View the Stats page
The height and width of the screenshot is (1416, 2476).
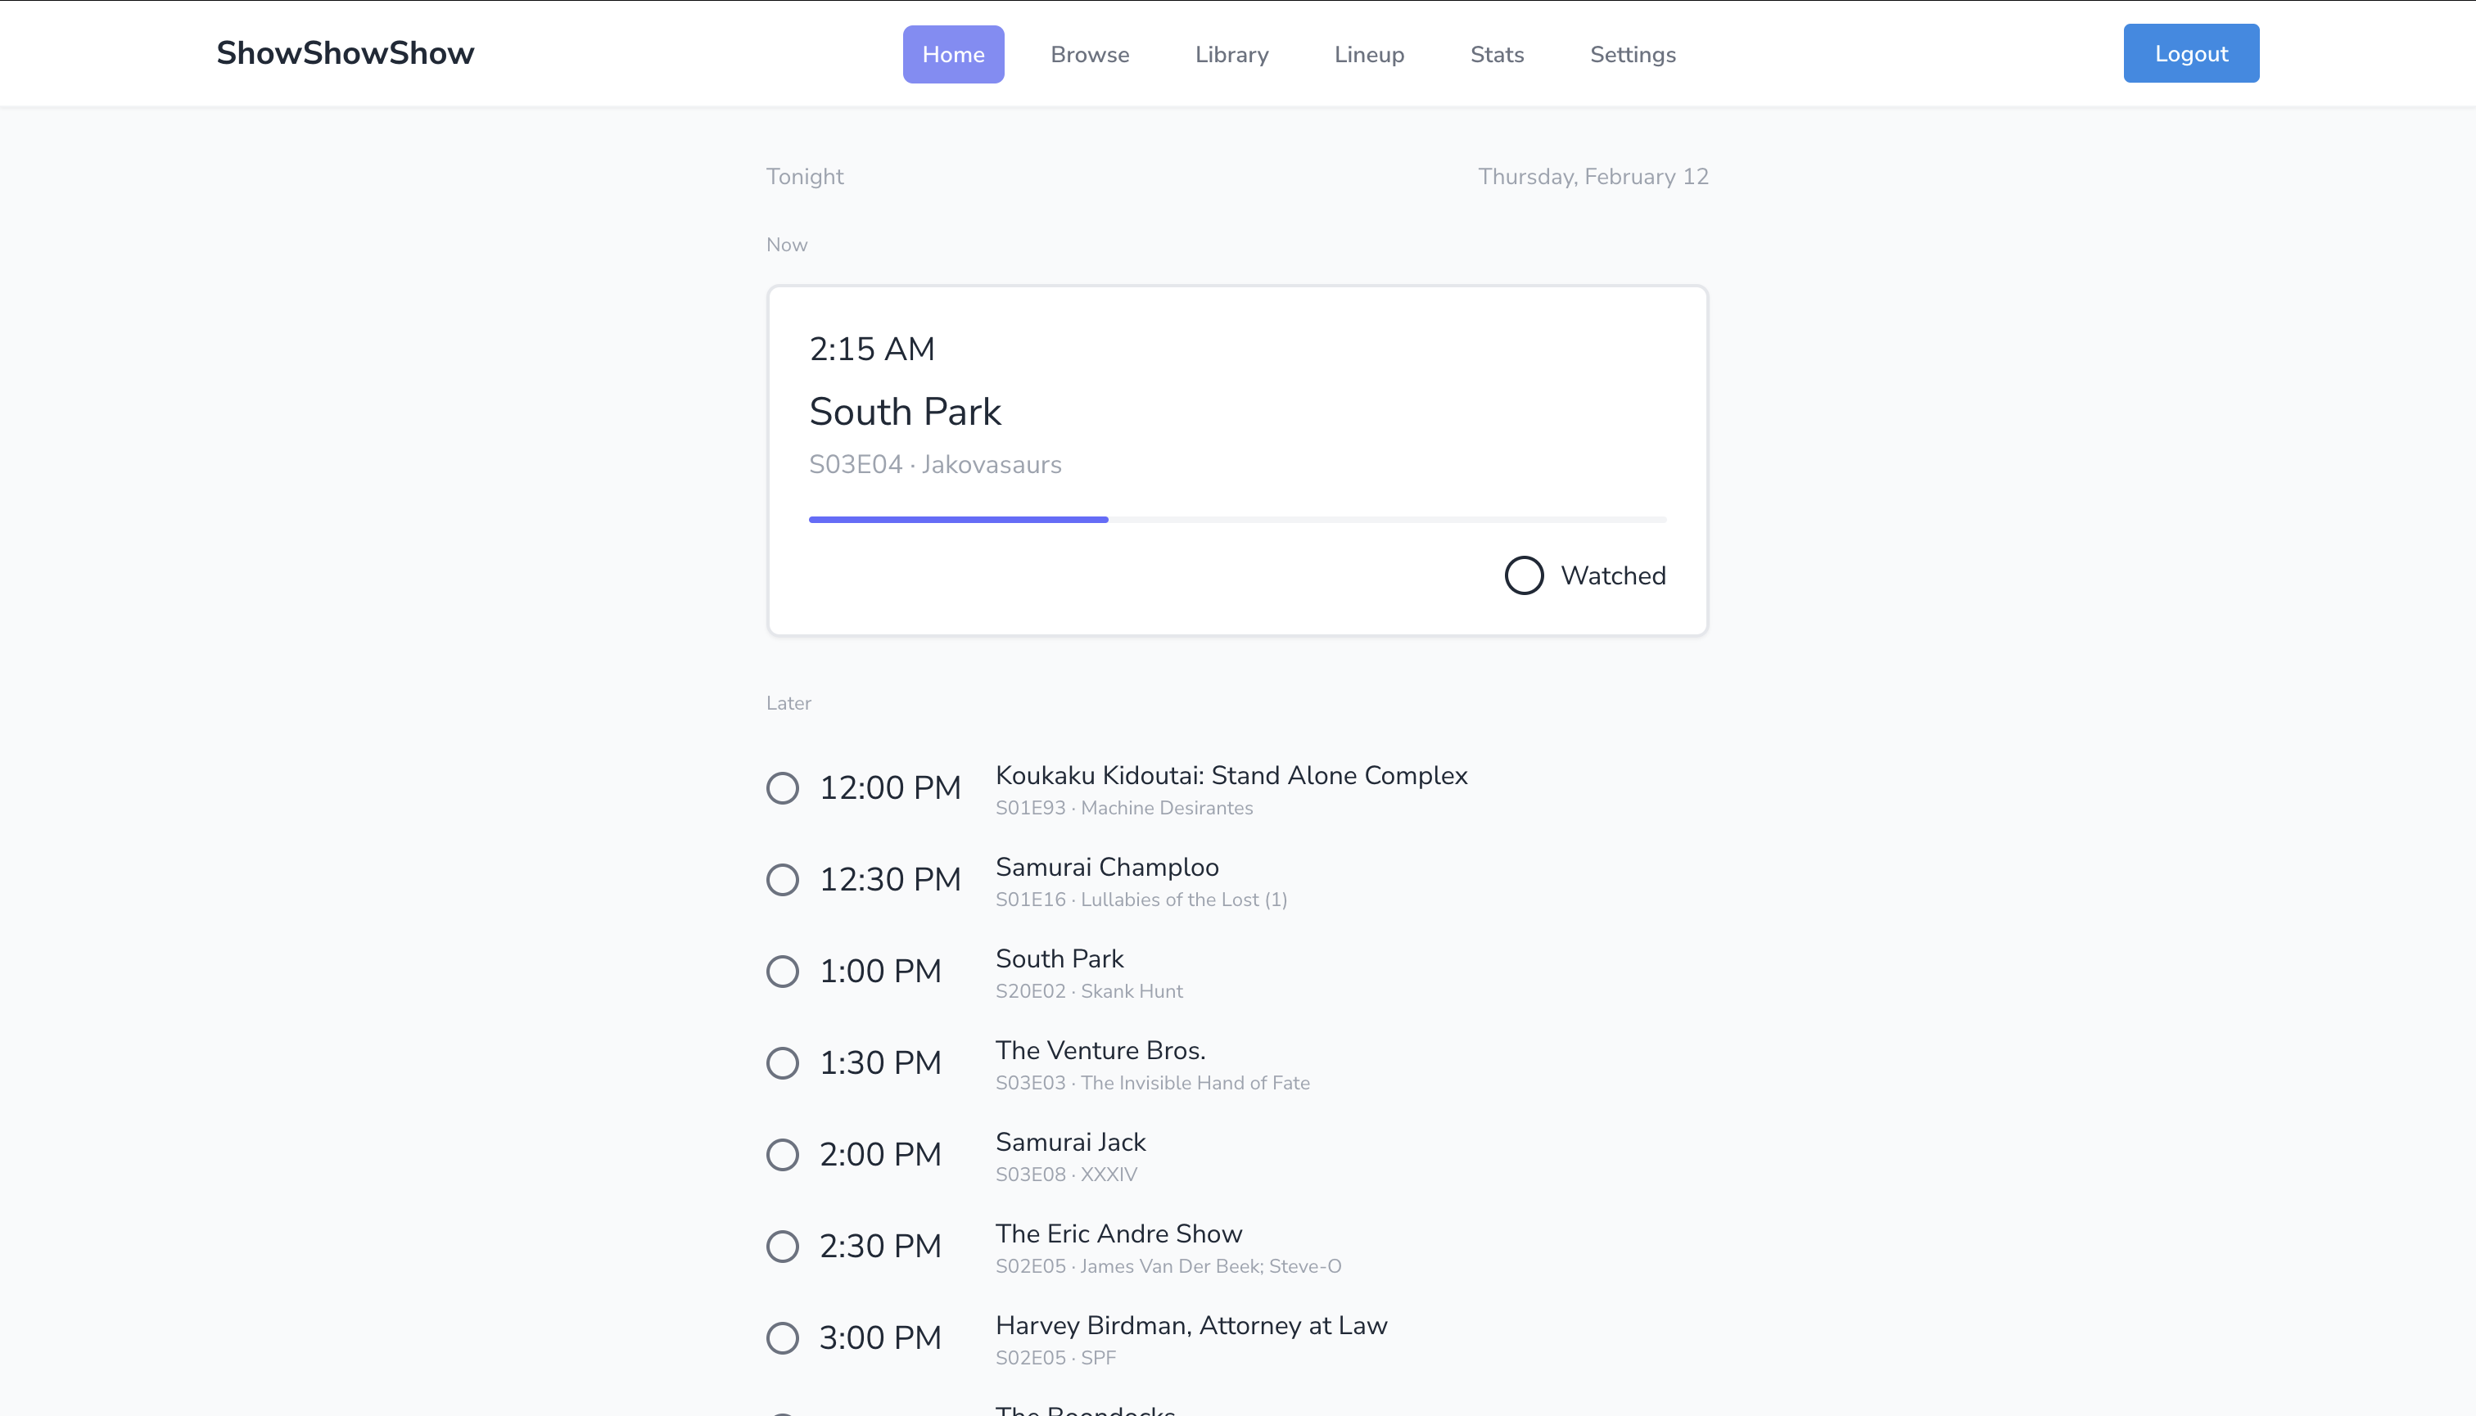click(1496, 55)
